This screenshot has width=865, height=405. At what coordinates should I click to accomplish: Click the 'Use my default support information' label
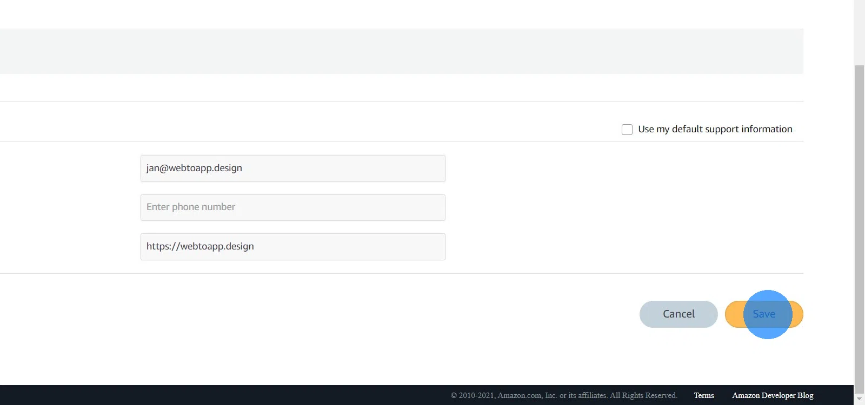click(715, 129)
